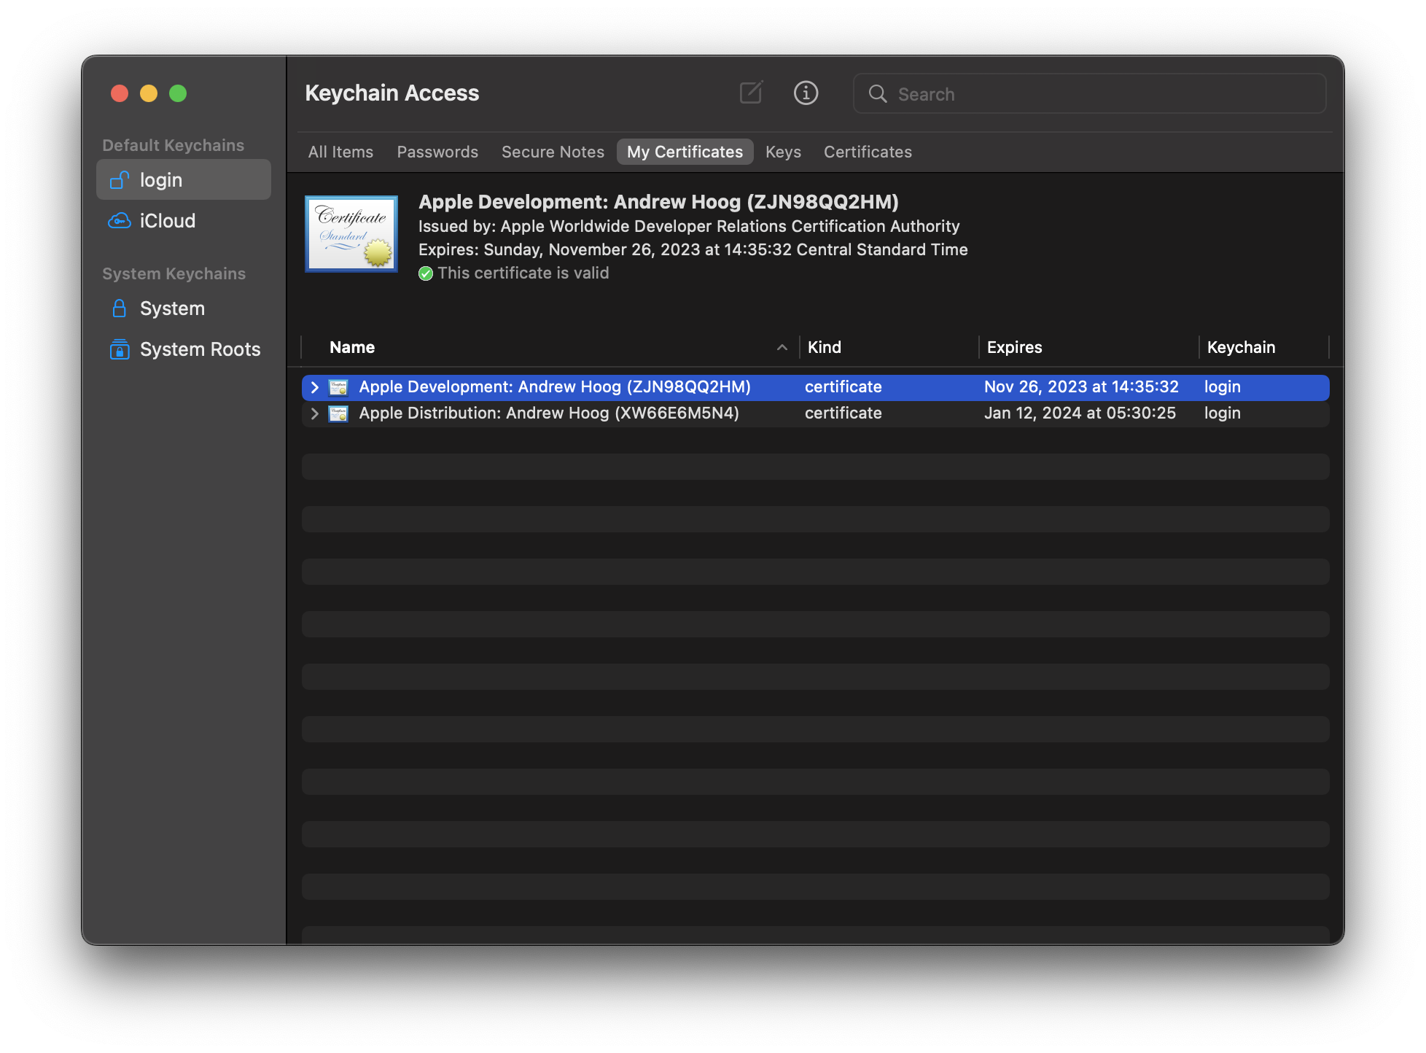The height and width of the screenshot is (1053, 1426).
Task: Click the Expires line in detail header
Action: tap(693, 250)
